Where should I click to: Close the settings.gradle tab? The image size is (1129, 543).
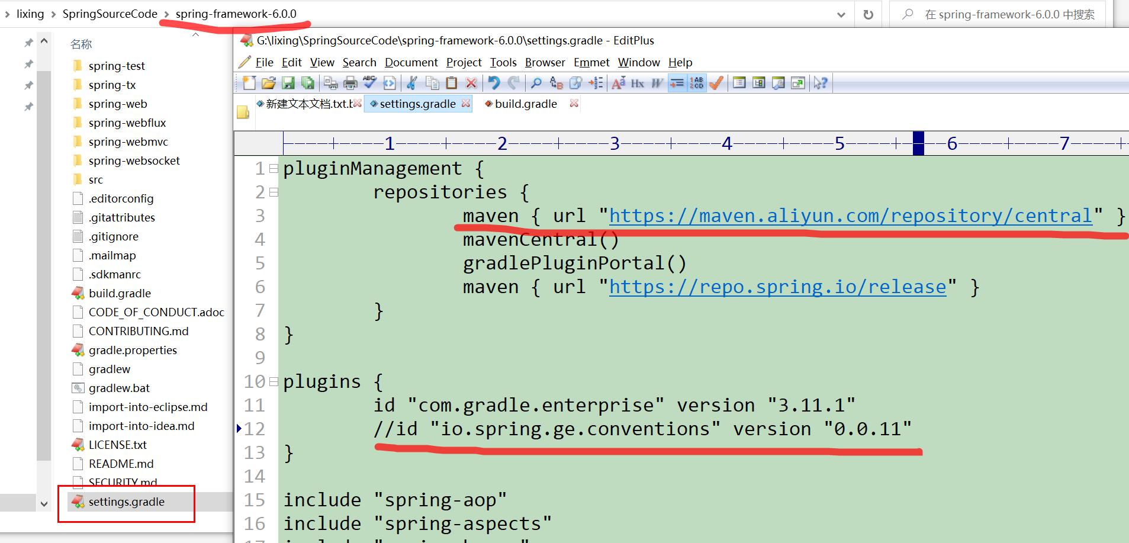pos(466,104)
